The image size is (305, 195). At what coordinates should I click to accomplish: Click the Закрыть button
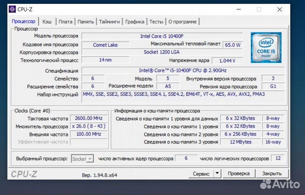(272, 173)
